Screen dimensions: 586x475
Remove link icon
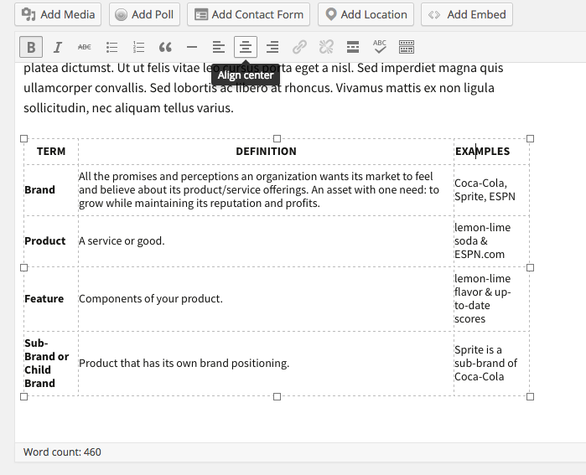point(326,47)
